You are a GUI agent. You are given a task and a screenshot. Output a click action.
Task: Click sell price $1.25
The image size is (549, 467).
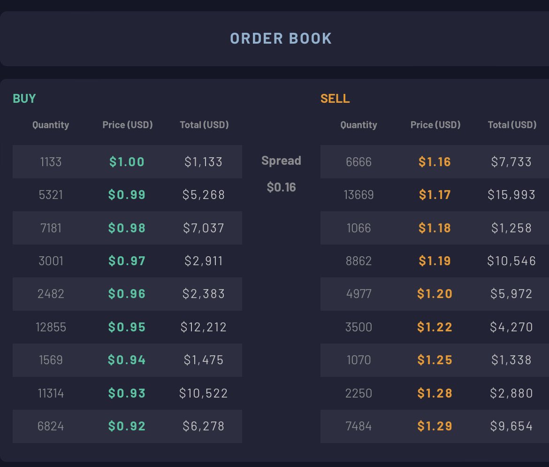(x=435, y=360)
